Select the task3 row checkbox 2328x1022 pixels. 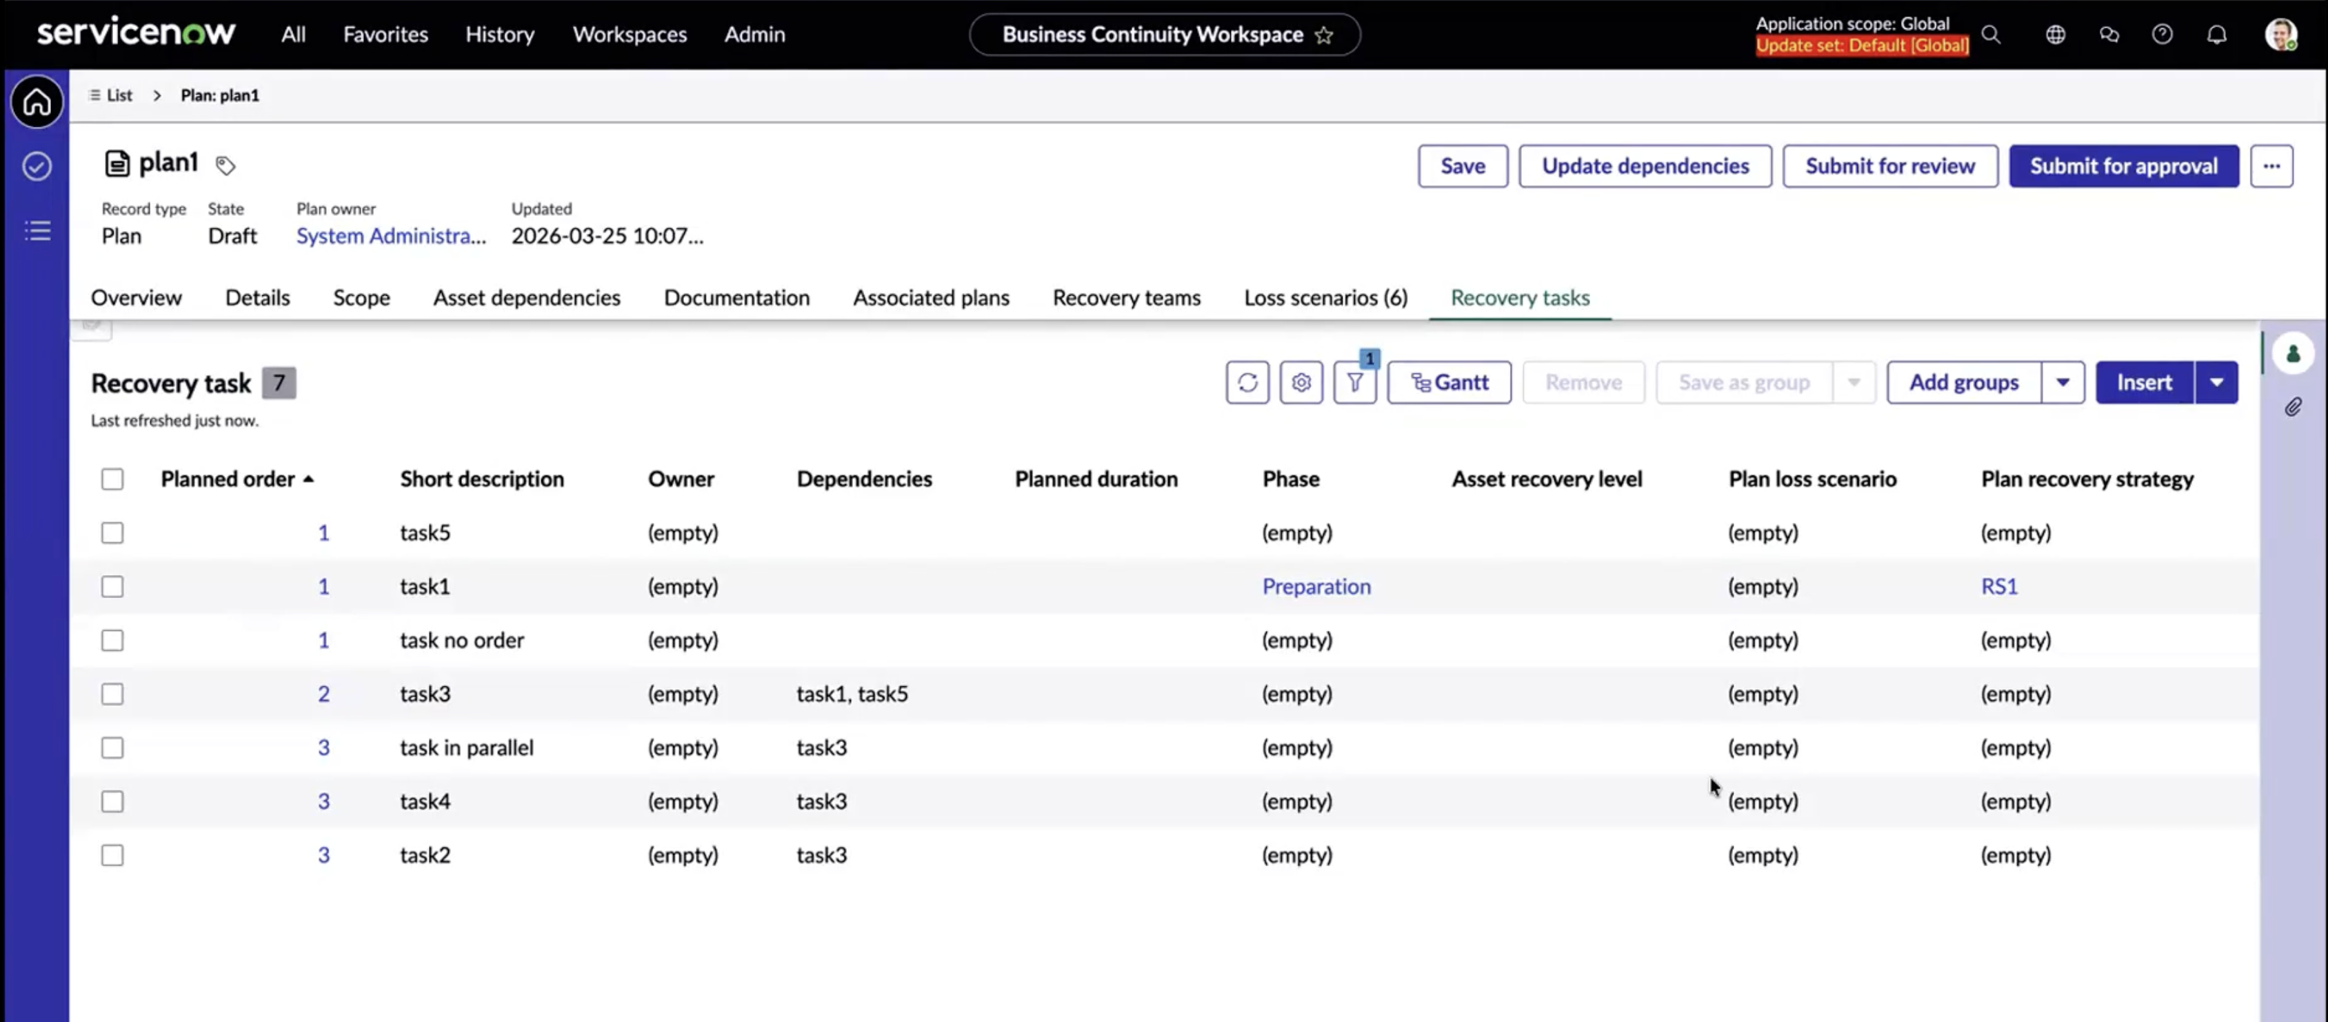pos(112,694)
